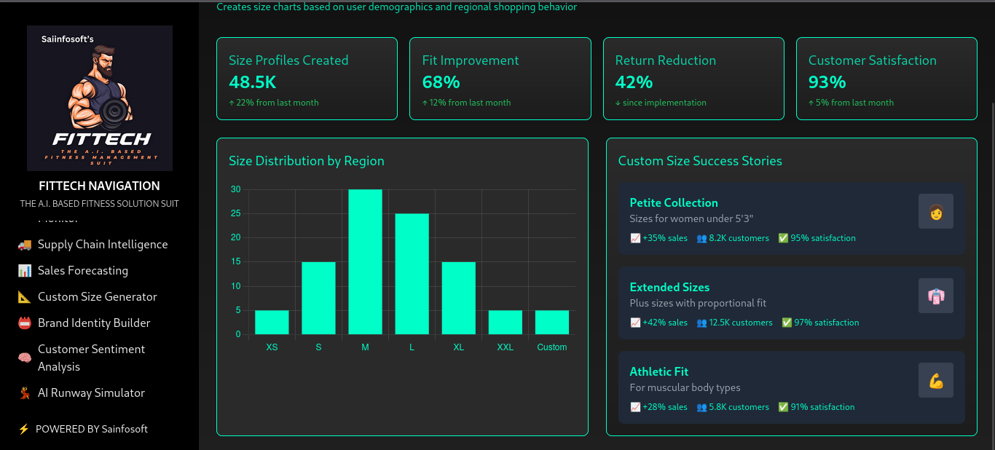This screenshot has height=450, width=995.
Task: Click the dancer icon beside AI Runway Simulator
Action: point(24,393)
